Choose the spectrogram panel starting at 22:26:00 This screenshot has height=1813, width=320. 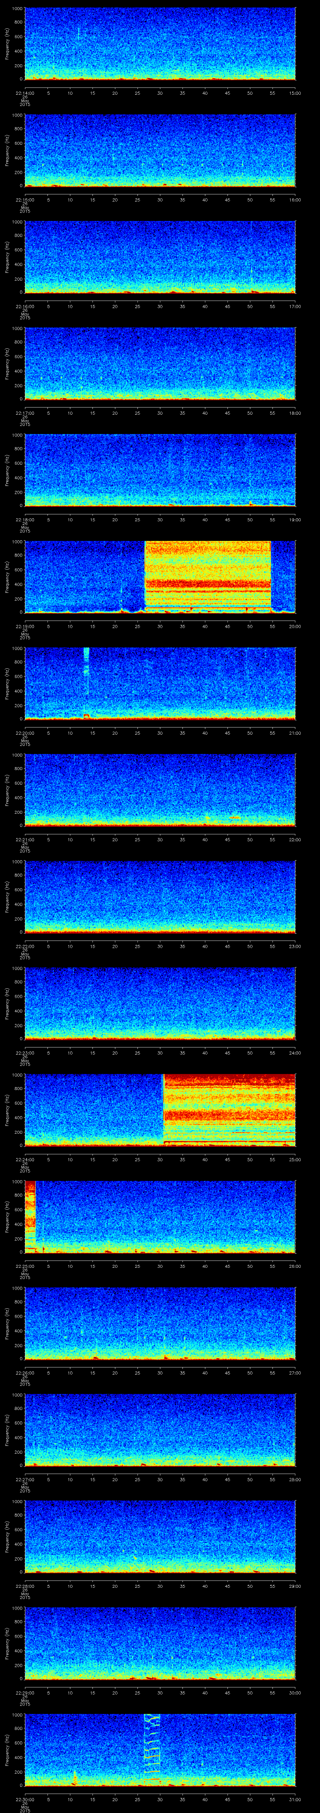coord(160,1323)
